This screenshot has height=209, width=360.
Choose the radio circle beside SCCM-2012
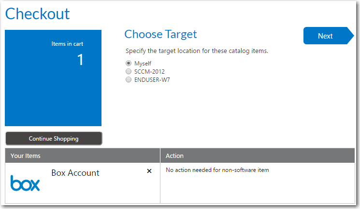click(x=129, y=72)
